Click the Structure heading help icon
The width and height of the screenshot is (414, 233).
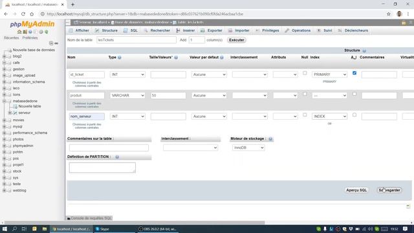click(x=364, y=50)
